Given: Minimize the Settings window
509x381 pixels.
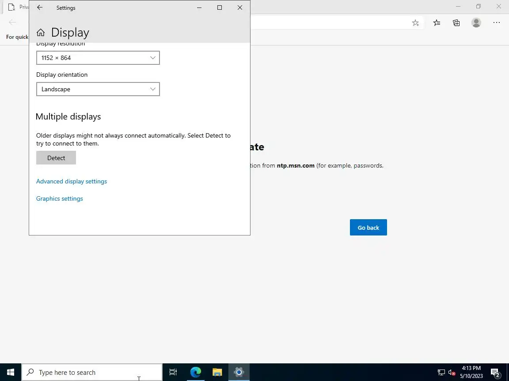Looking at the screenshot, I should pyautogui.click(x=199, y=7).
